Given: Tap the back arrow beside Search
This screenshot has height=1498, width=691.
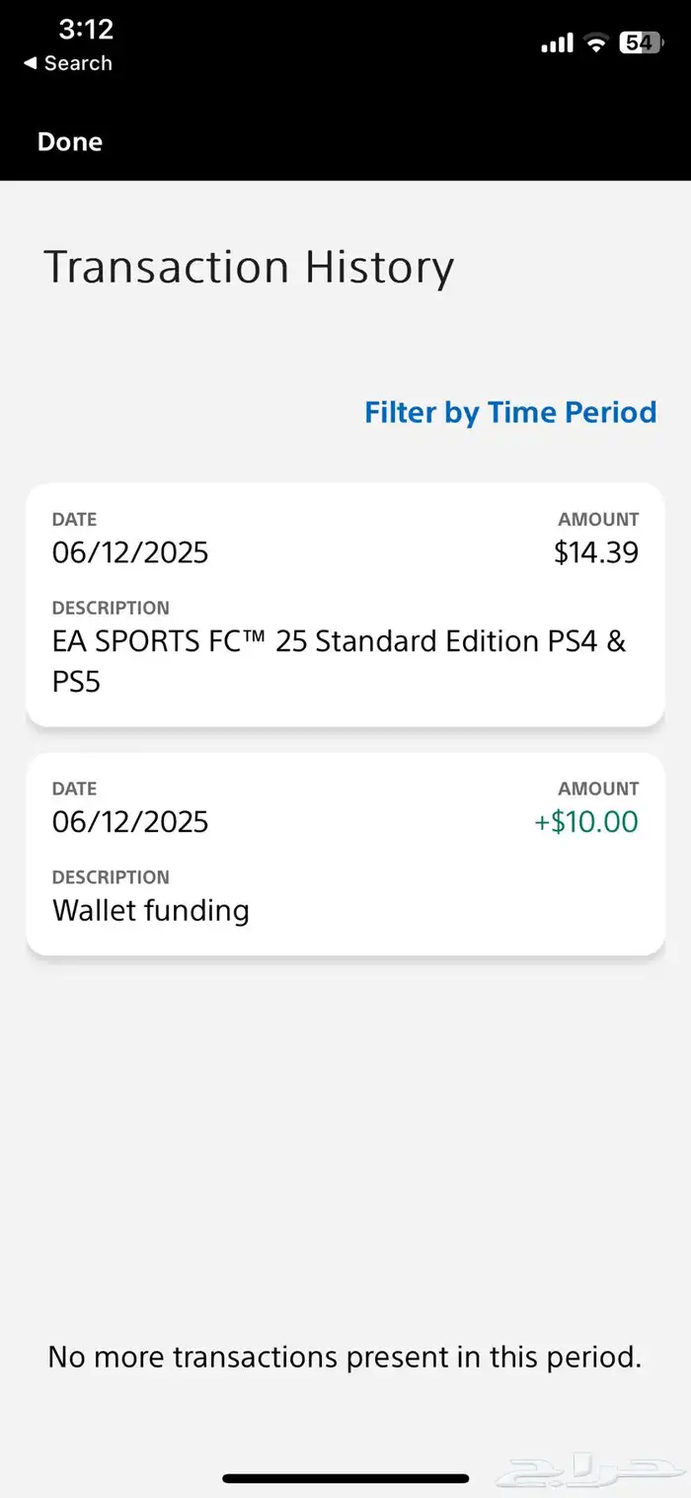Looking at the screenshot, I should pyautogui.click(x=31, y=63).
